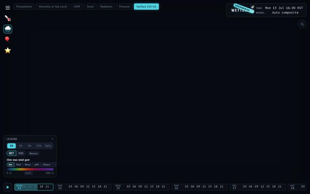Choose the 3h aggregation interval
The height and width of the screenshot is (194, 310).
[21, 146]
